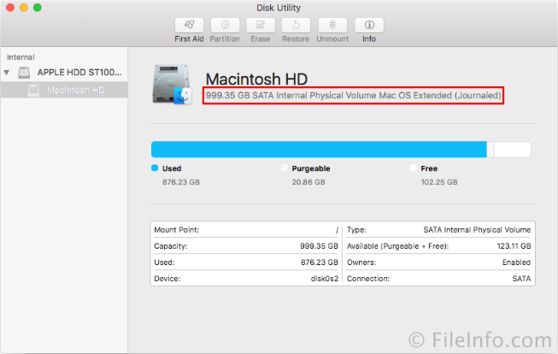Click the 123.11 GB available value
The image size is (558, 354).
click(514, 246)
